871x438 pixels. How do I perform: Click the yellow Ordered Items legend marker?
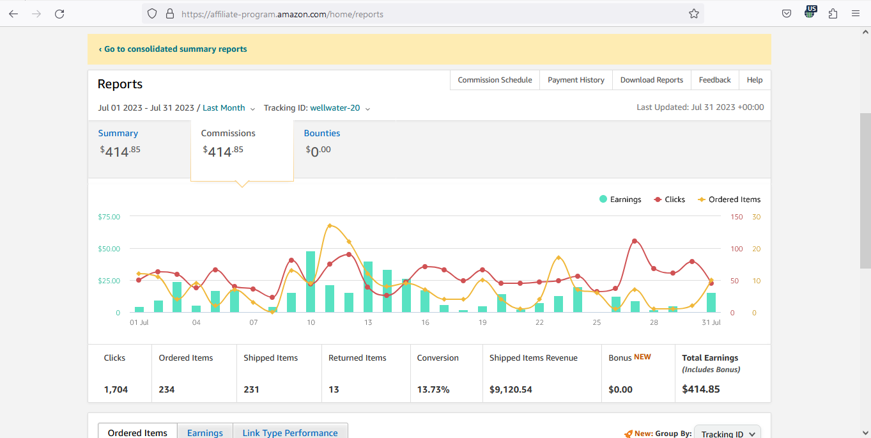point(702,199)
